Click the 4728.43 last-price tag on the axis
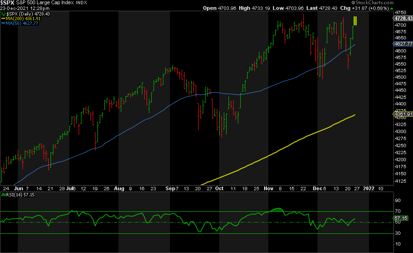The height and width of the screenshot is (253, 413). [x=403, y=18]
